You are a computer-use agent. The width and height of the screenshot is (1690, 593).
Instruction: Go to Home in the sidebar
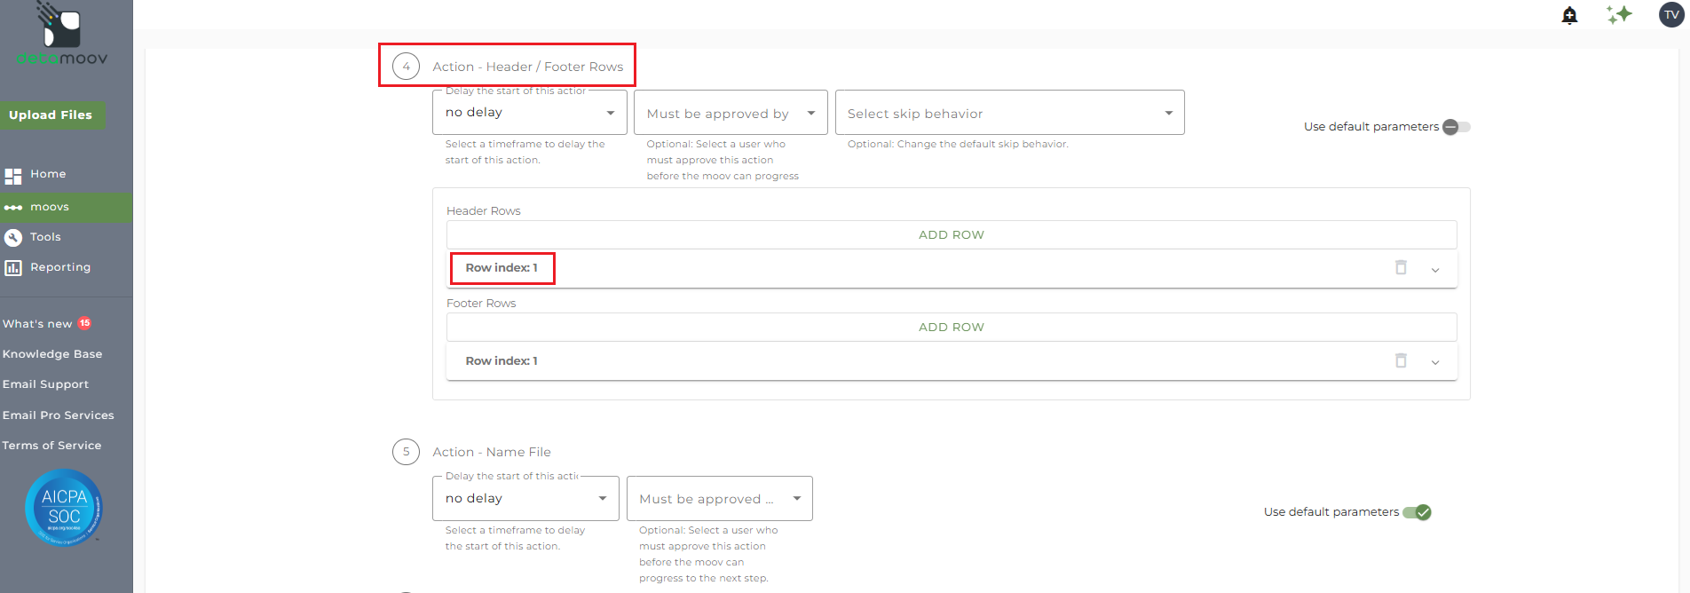coord(48,174)
